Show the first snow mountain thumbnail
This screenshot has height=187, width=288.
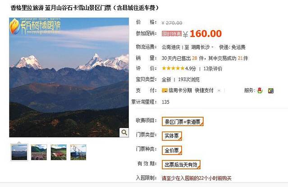click(19, 152)
